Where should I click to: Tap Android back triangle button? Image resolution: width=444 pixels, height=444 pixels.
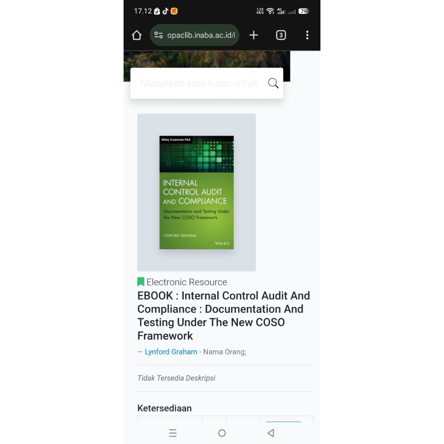pyautogui.click(x=271, y=433)
